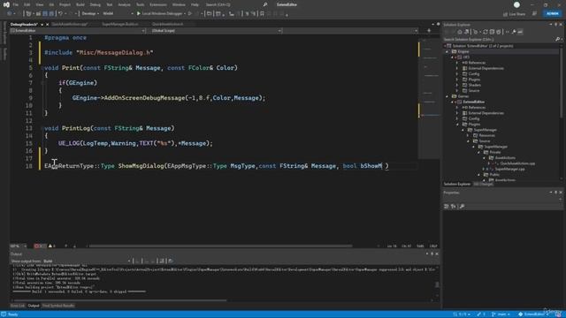This screenshot has width=566, height=318.
Task: Expand the Resources folder
Action: coord(468,135)
